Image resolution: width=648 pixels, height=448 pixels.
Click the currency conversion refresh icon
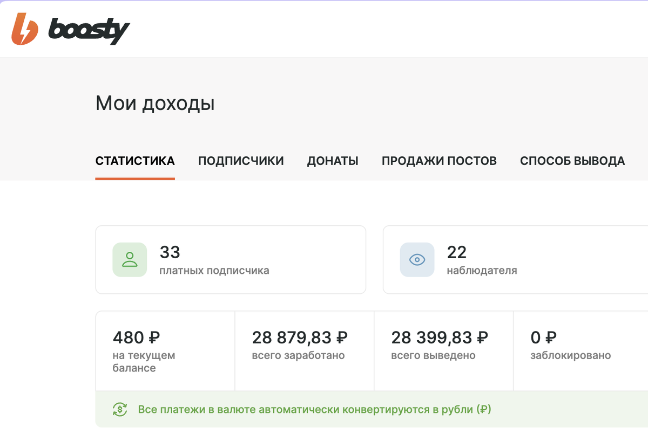119,409
